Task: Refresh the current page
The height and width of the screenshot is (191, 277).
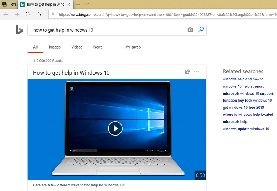Action: [x=28, y=14]
